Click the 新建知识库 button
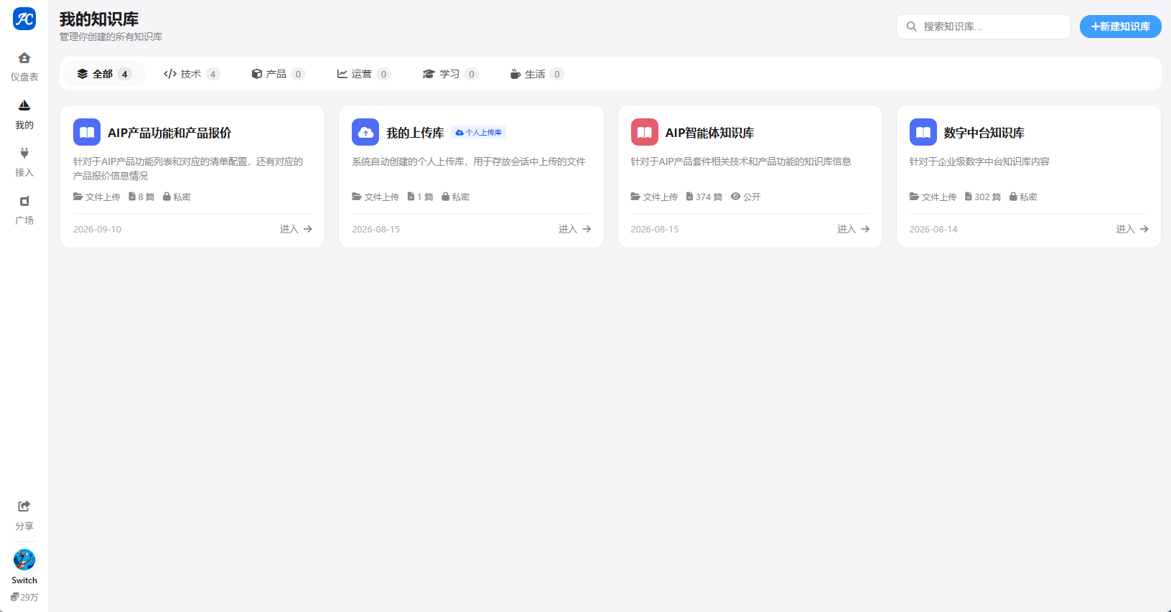 [x=1121, y=27]
